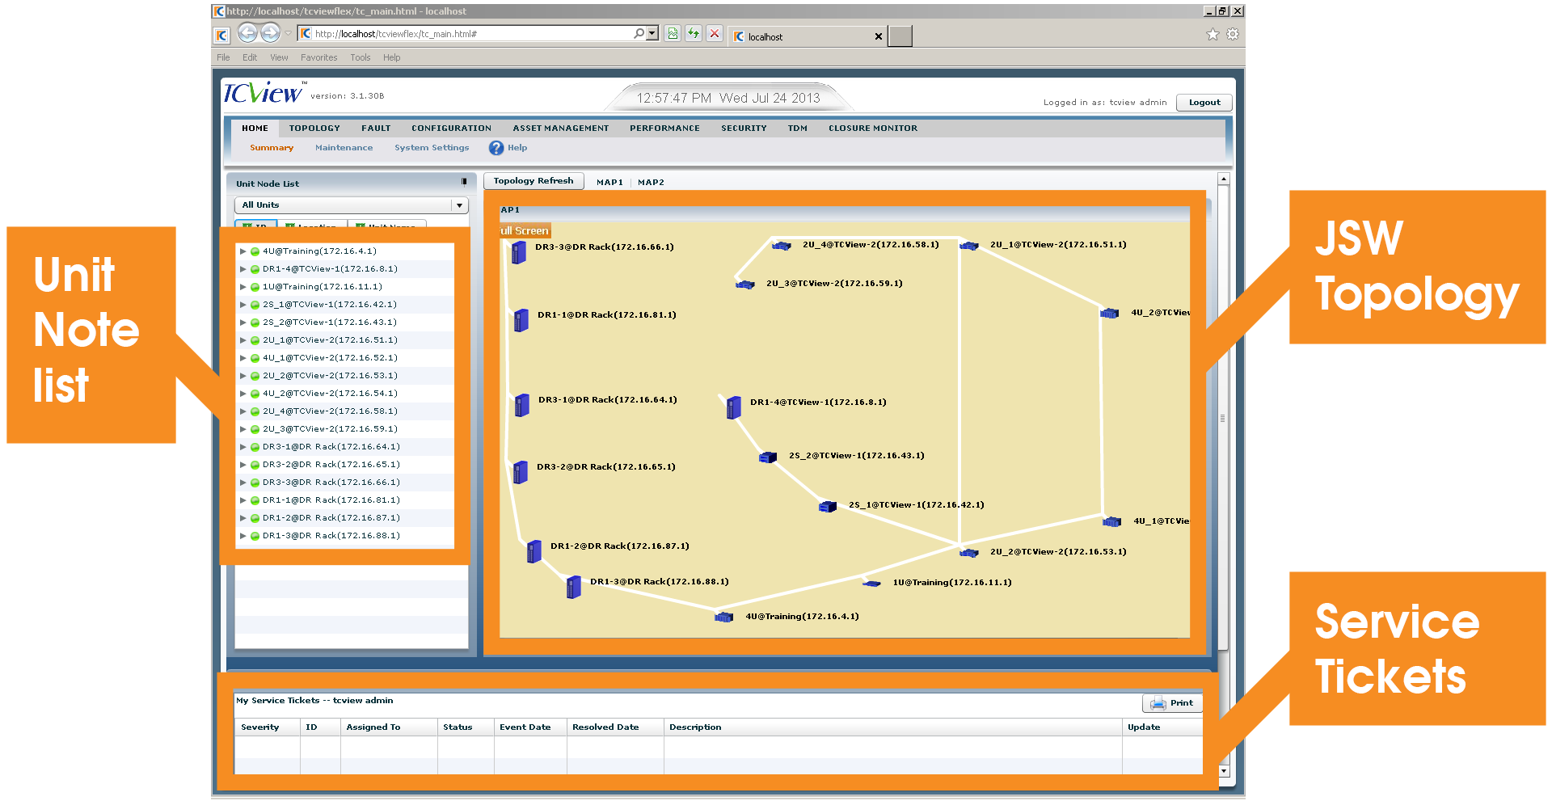
Task: Open the recent pages dropdown next to the forward button
Action: (x=288, y=34)
